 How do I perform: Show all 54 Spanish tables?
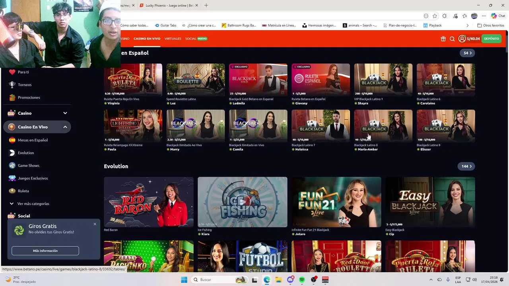(x=467, y=53)
